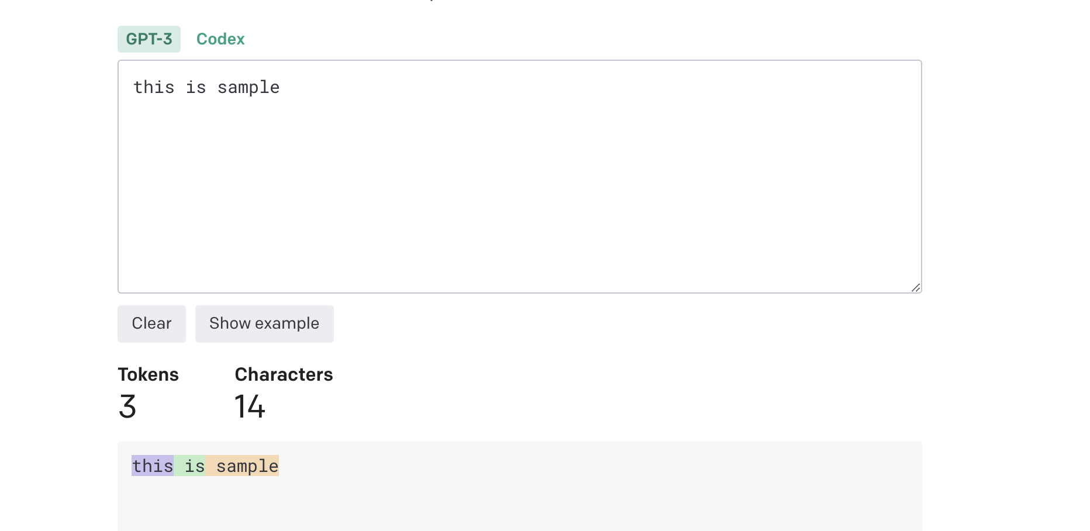Click the word "this" in the input box
Image resolution: width=1090 pixels, height=531 pixels.
pyautogui.click(x=154, y=88)
